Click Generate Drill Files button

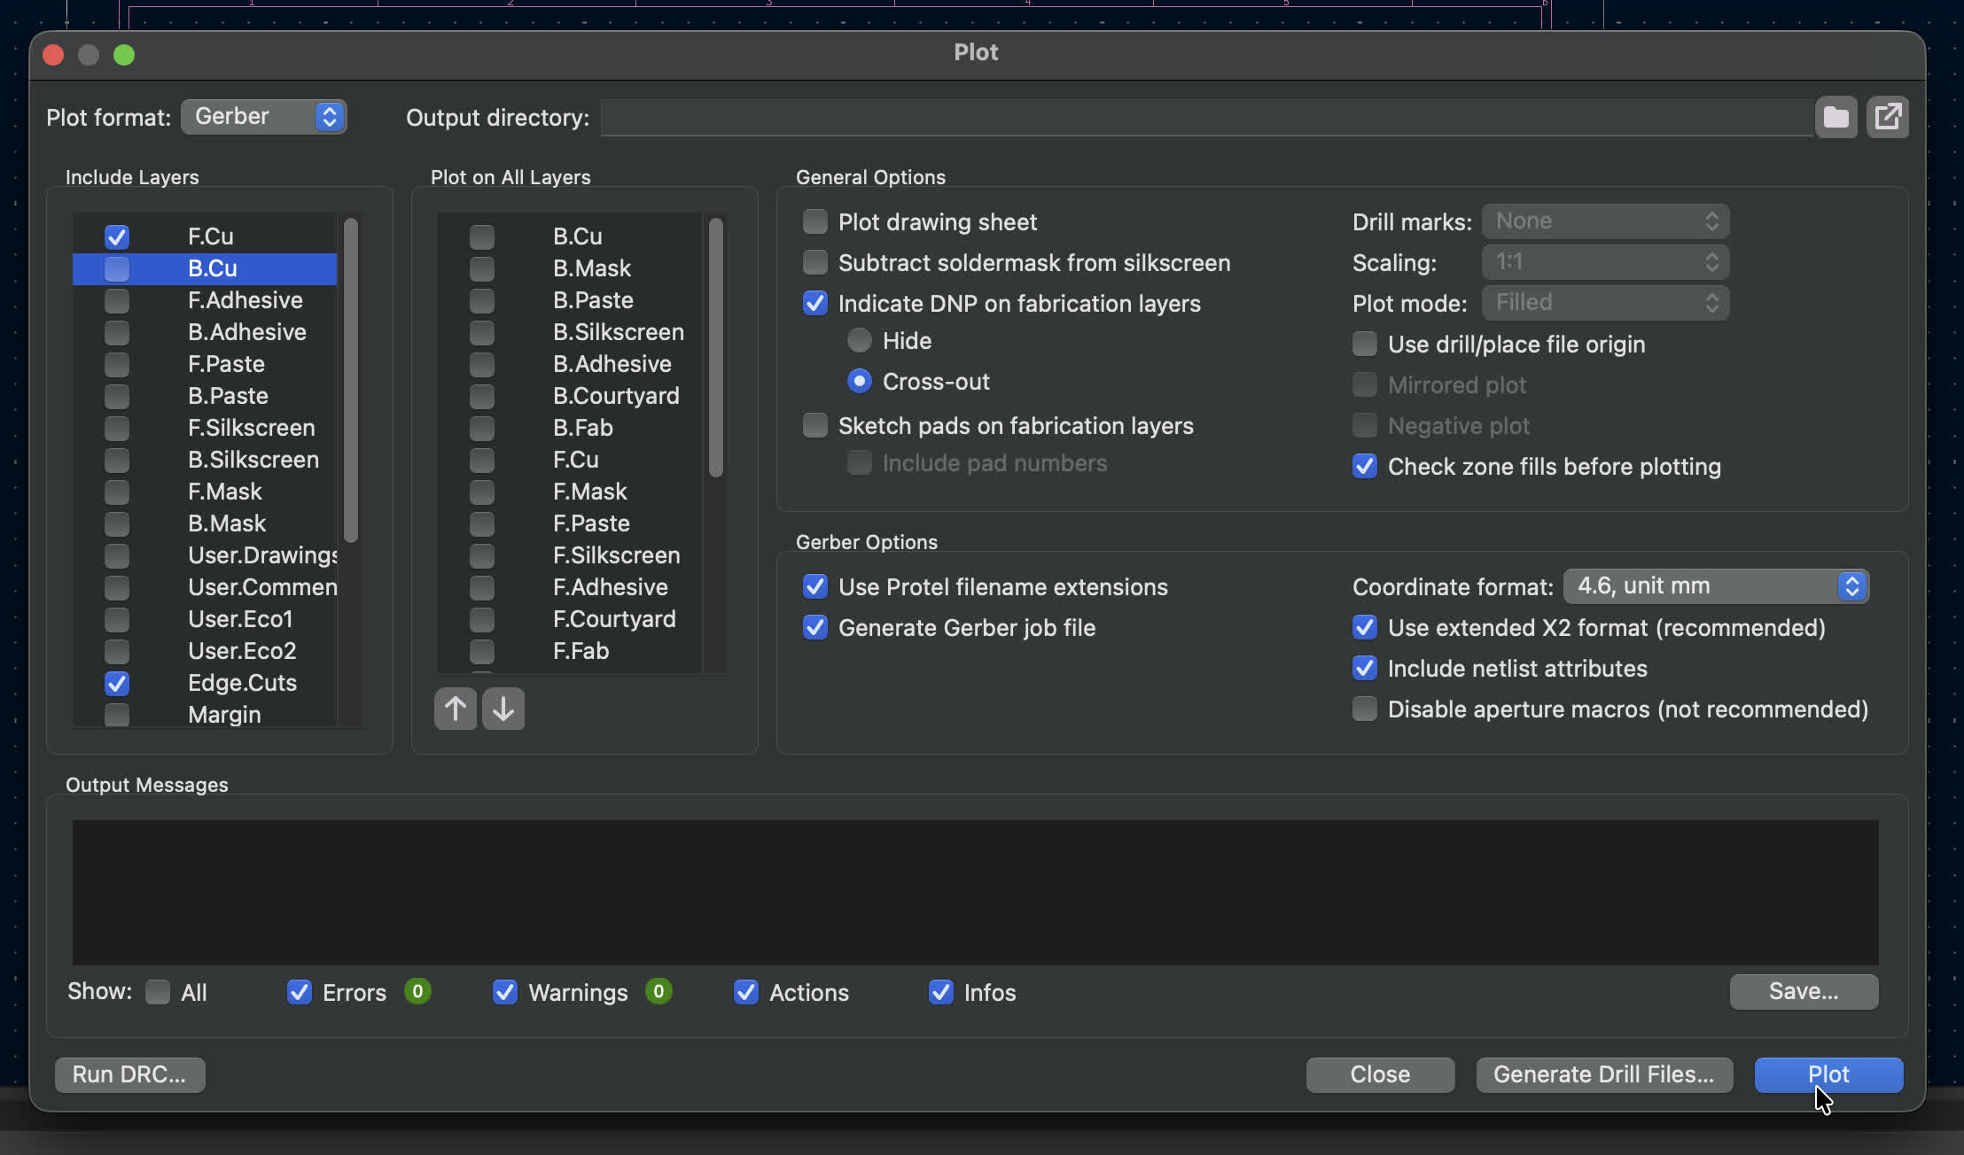(x=1603, y=1074)
